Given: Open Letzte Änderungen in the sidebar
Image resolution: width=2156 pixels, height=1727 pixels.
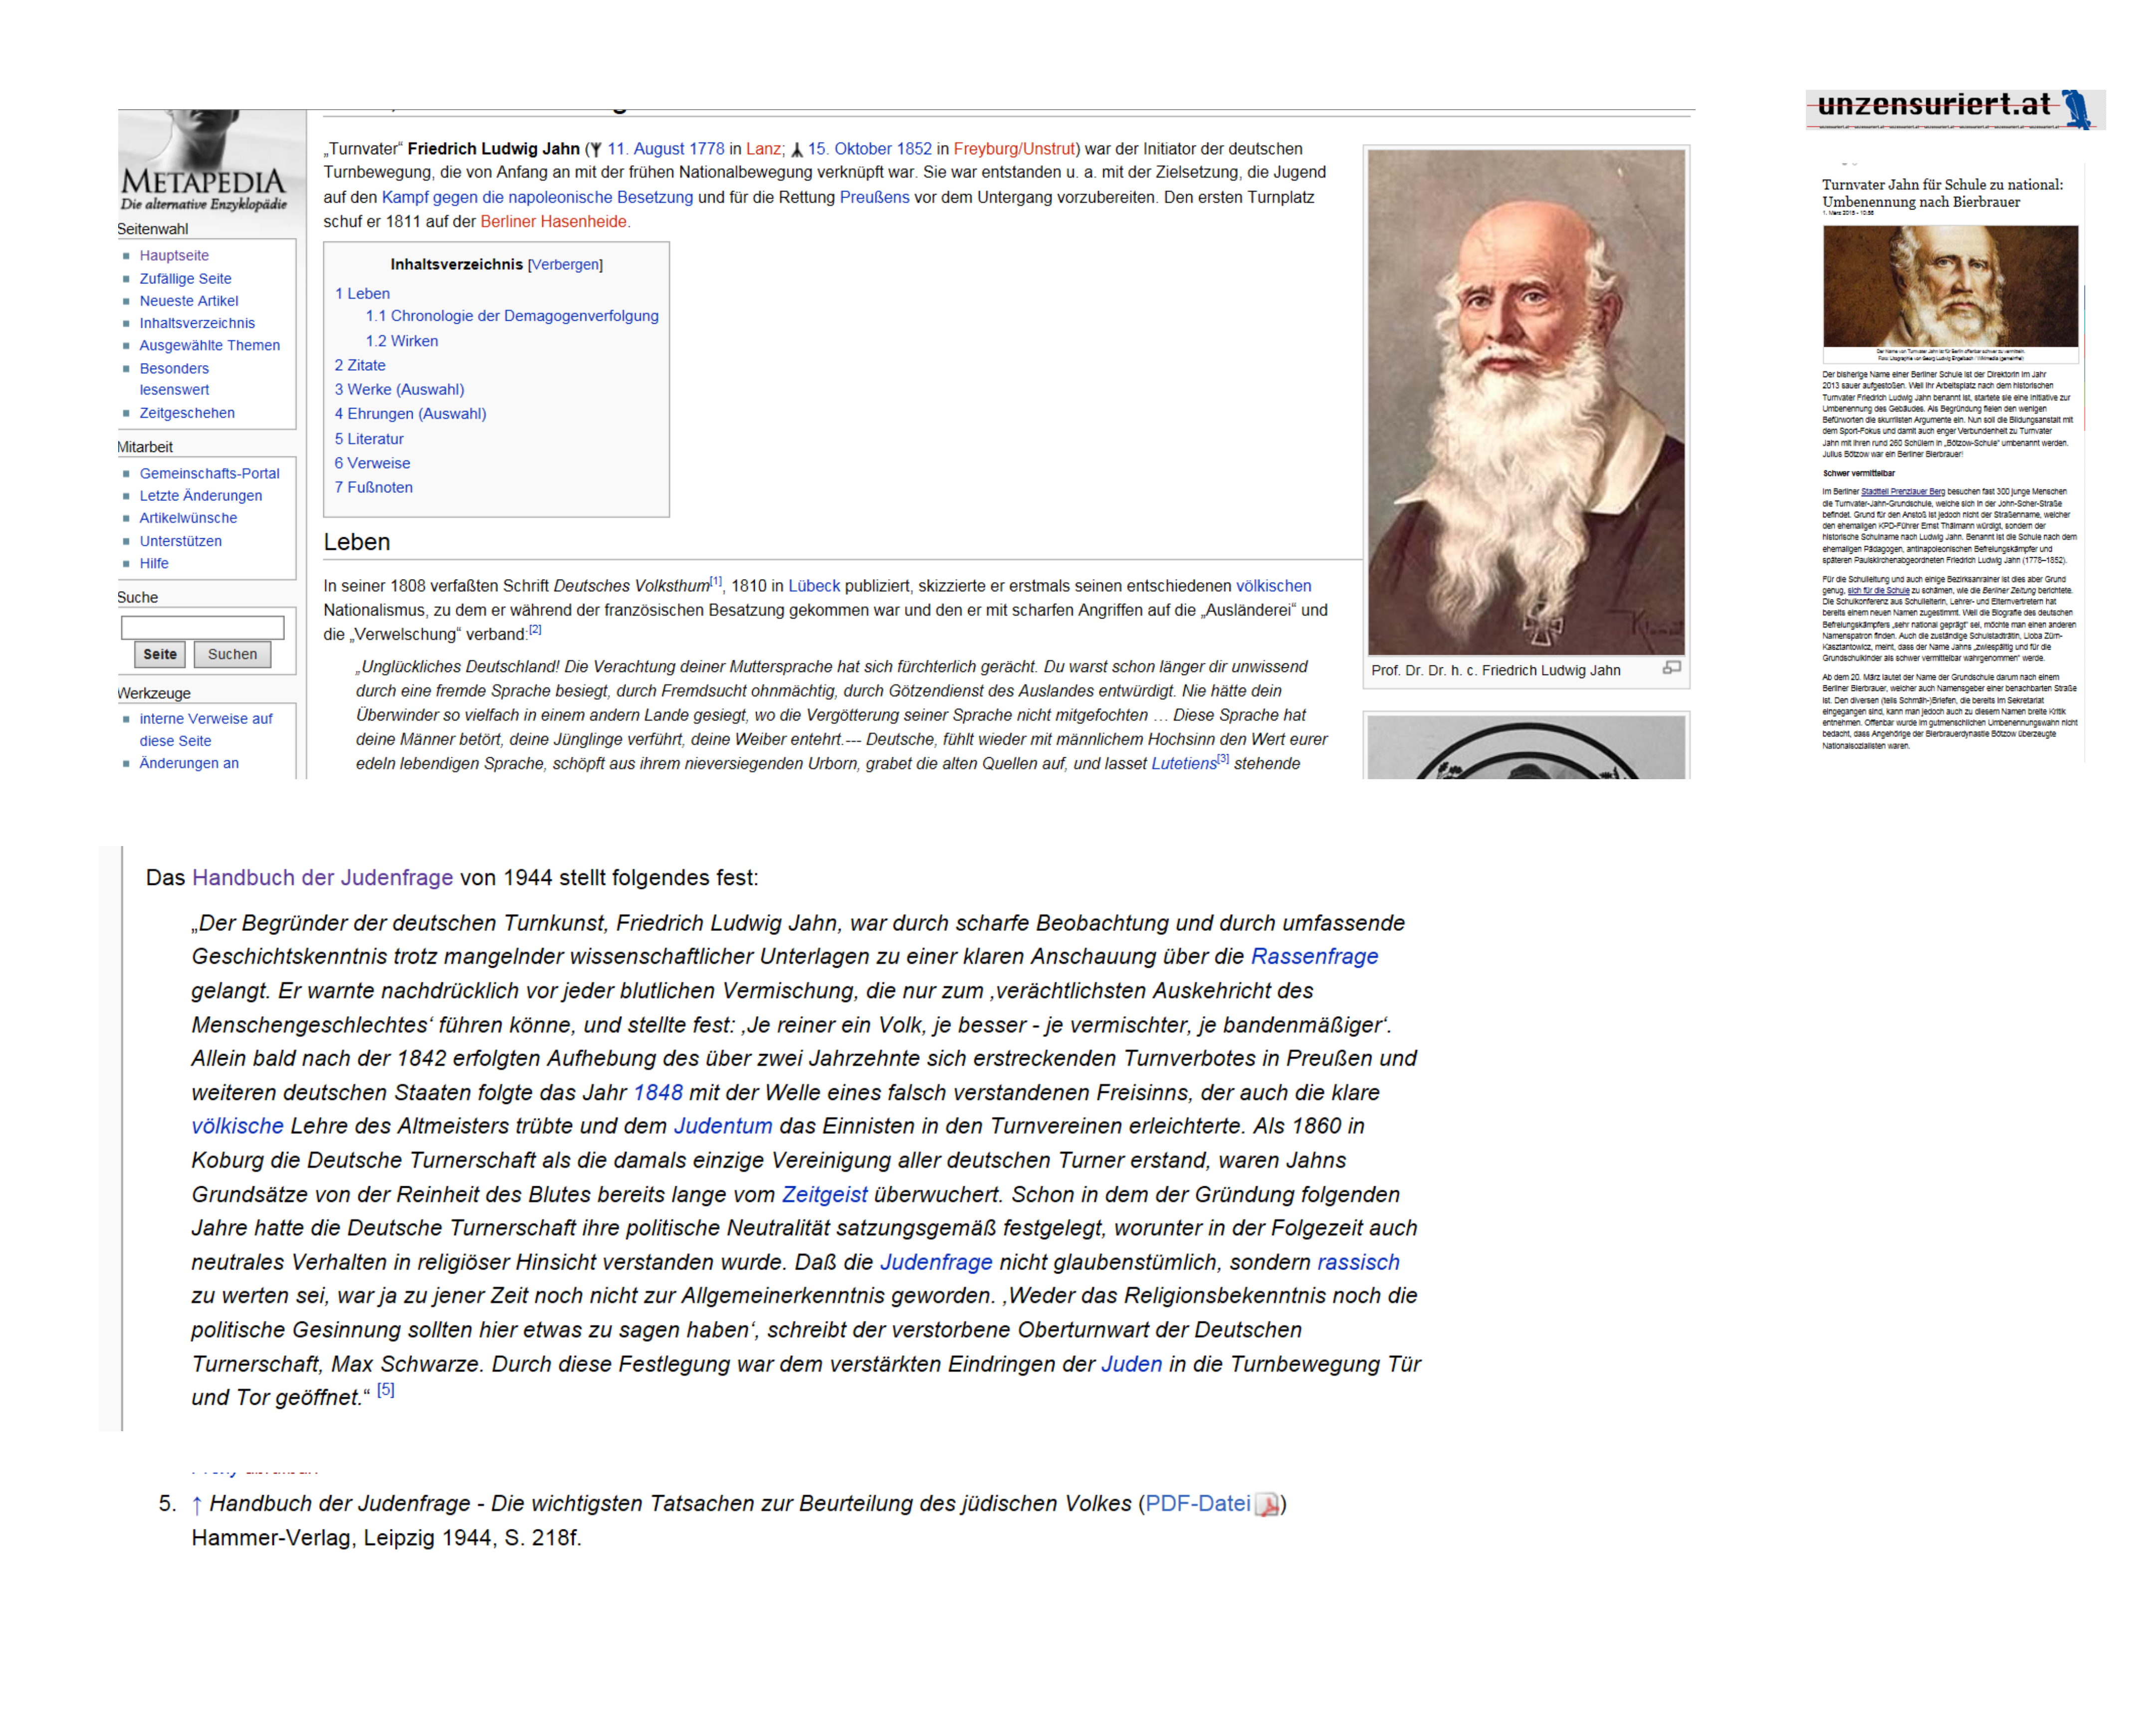Looking at the screenshot, I should (x=200, y=496).
